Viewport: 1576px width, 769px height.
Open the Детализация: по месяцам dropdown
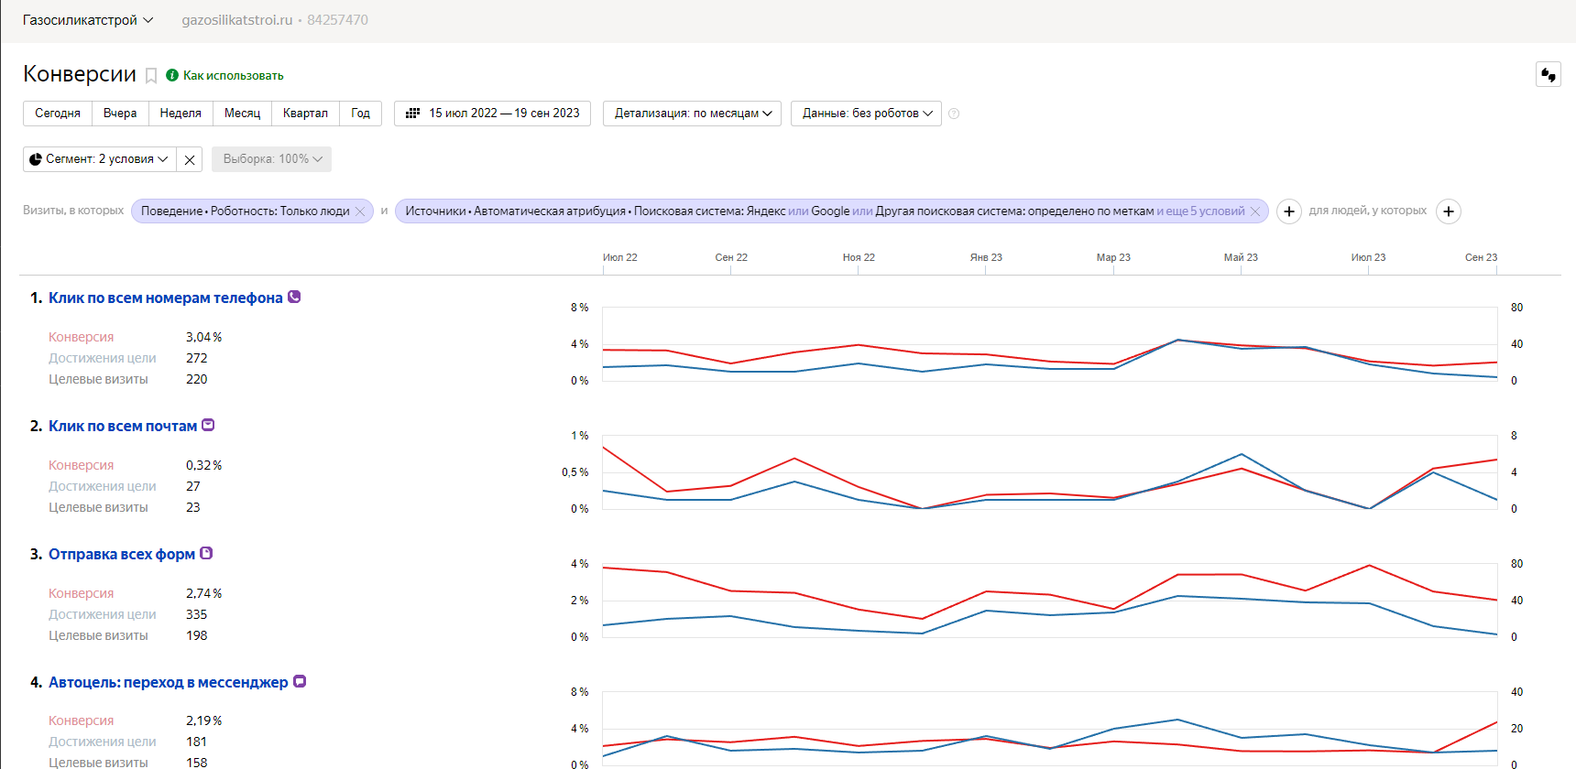pyautogui.click(x=692, y=114)
